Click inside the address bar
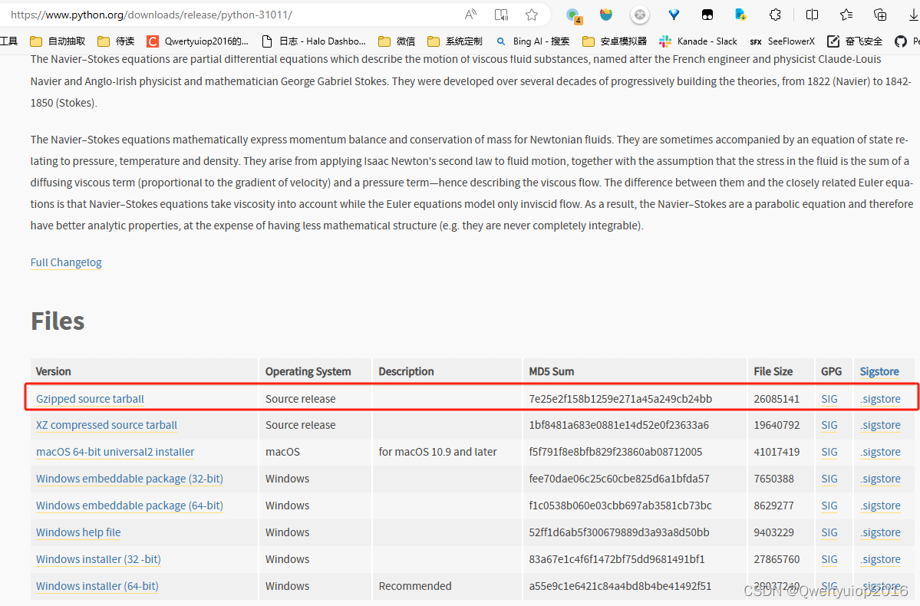Screen dimensions: 920x606 click(x=230, y=14)
